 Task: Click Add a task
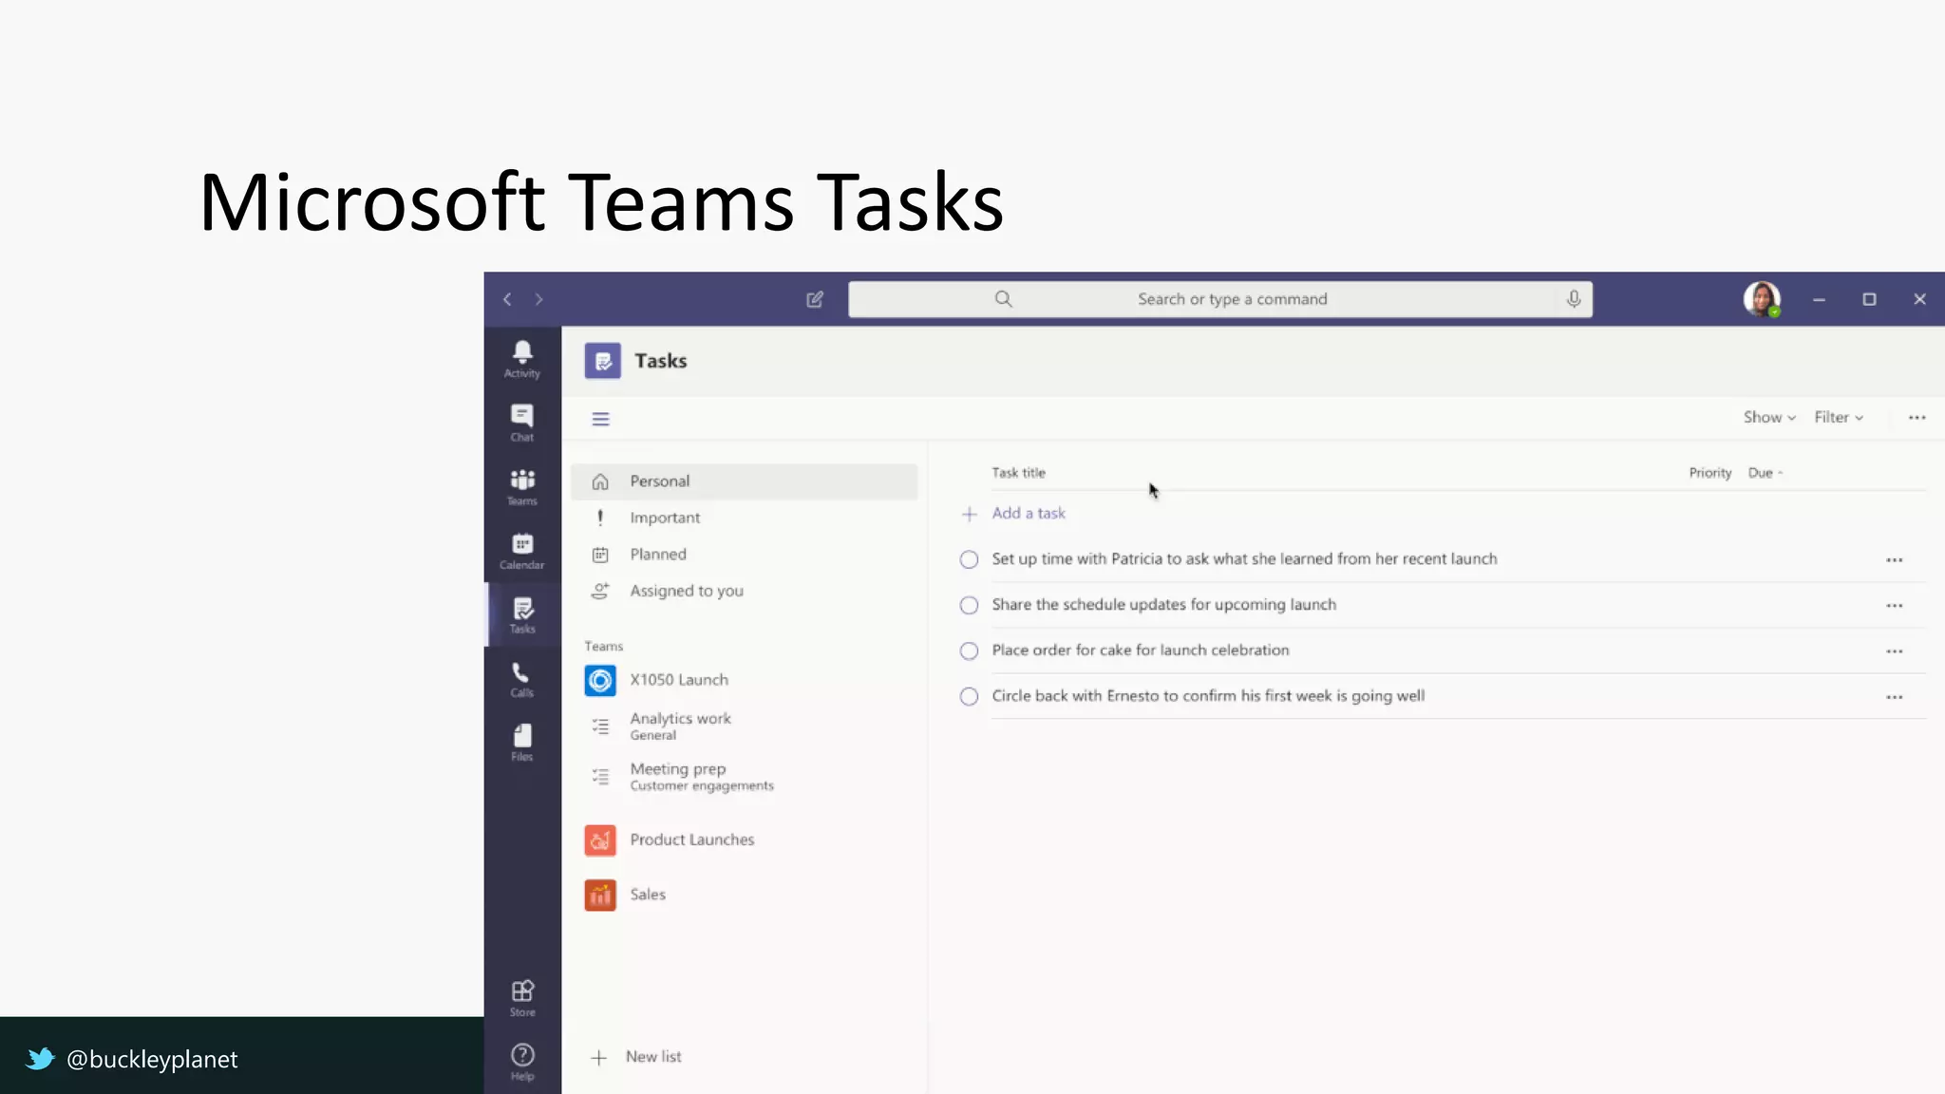point(1029,513)
